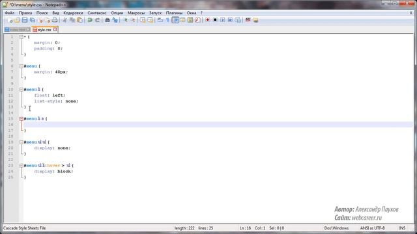417x234 pixels.
Task: Click the Zoom In toolbar icon
Action: point(126,20)
